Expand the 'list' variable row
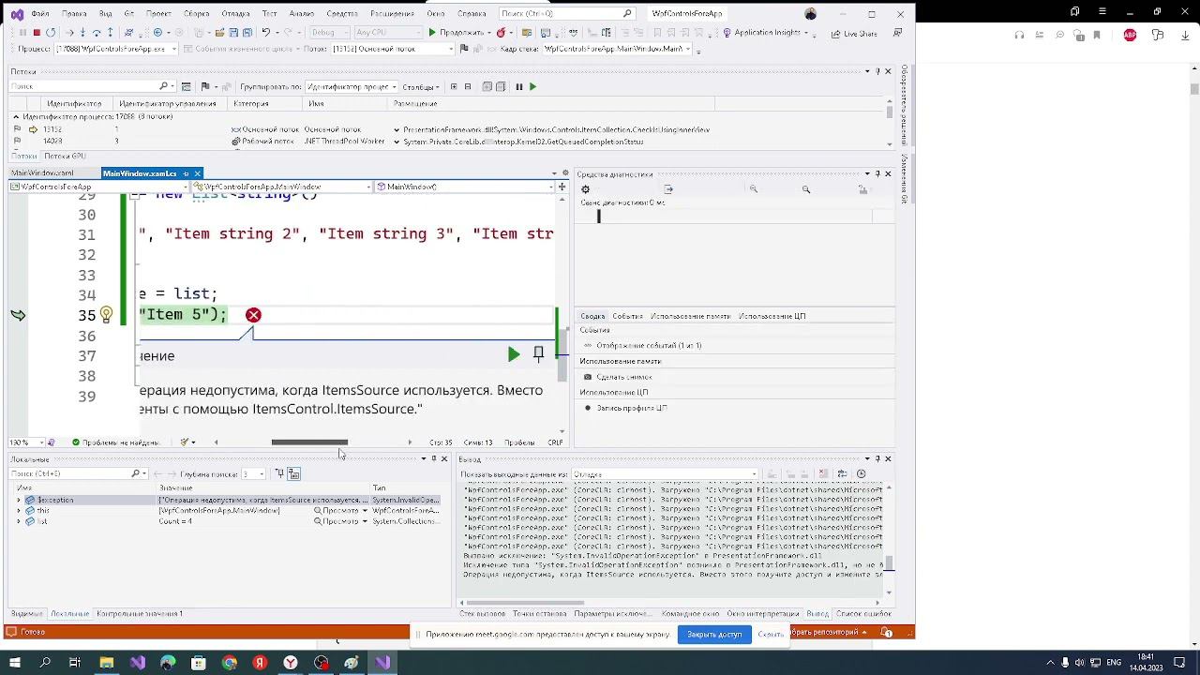The height and width of the screenshot is (675, 1200). click(18, 521)
